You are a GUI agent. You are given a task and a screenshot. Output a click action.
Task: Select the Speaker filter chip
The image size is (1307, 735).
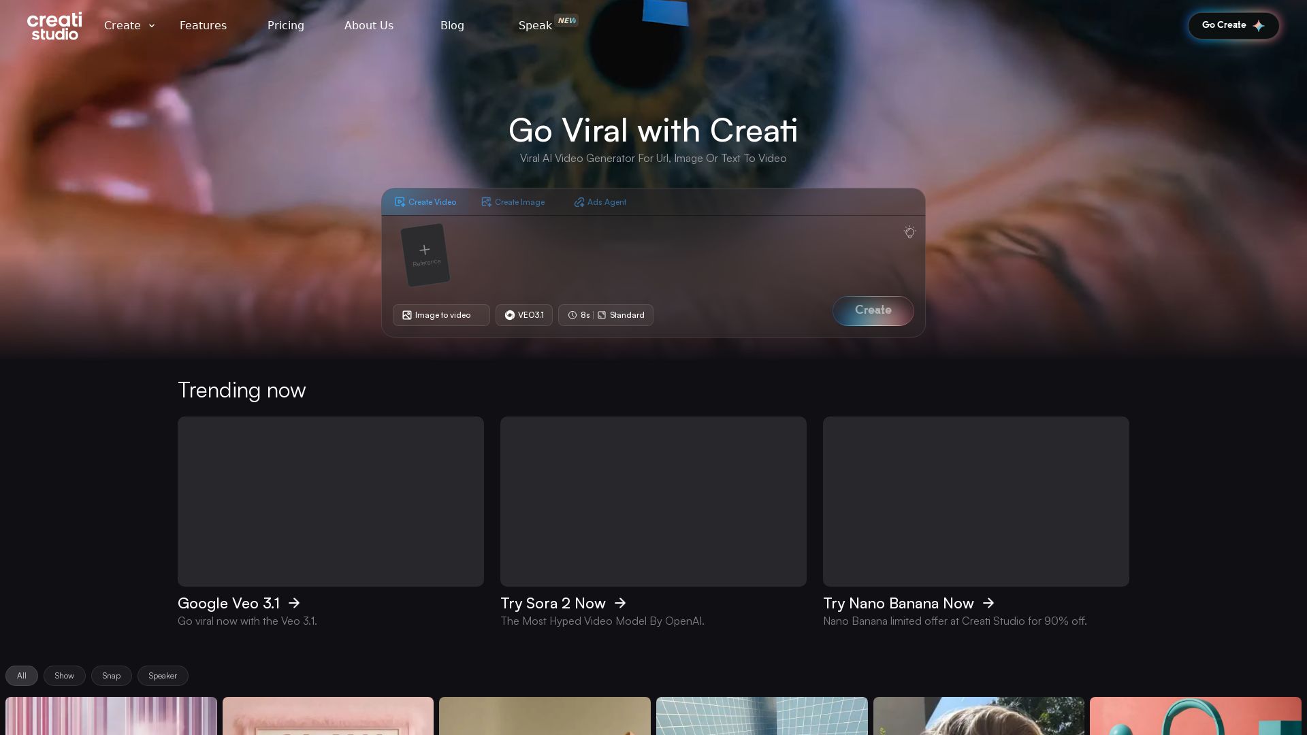[x=163, y=676]
